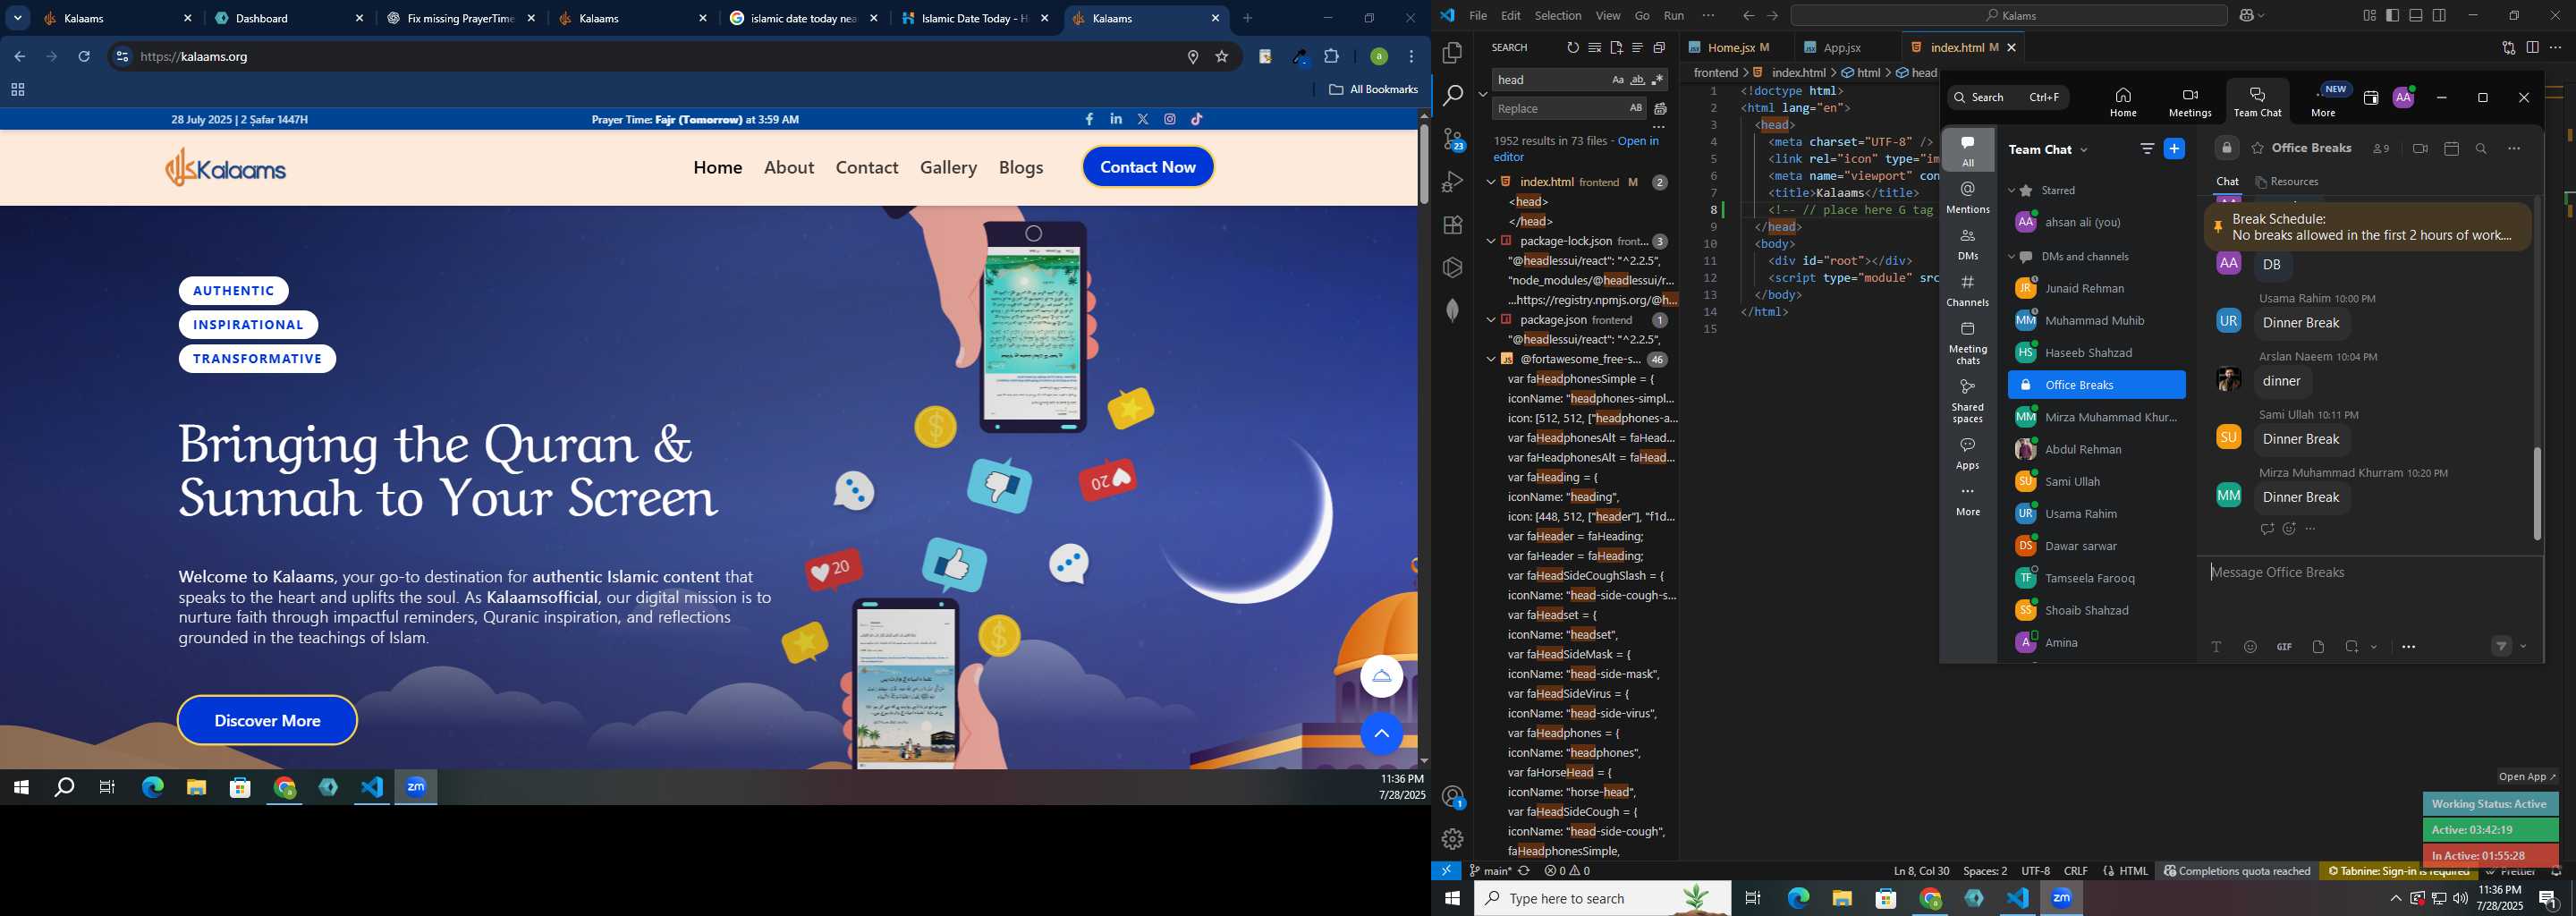Click Zoom Team Chat filter icon
Viewport: 2576px width, 916px height.
[2147, 149]
